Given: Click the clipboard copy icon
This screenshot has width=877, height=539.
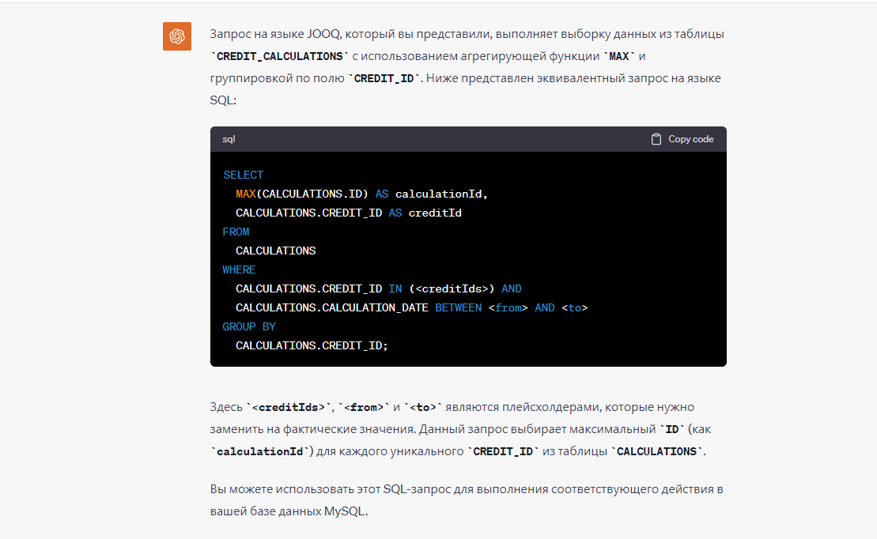Looking at the screenshot, I should pyautogui.click(x=656, y=139).
